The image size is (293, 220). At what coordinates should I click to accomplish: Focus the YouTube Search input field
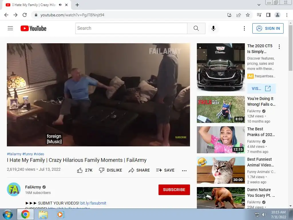coord(131,28)
